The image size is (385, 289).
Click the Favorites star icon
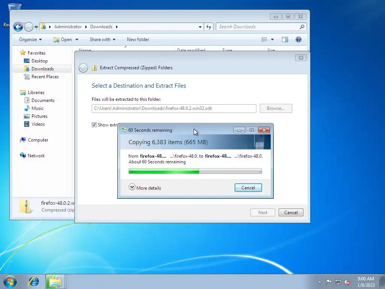point(23,53)
